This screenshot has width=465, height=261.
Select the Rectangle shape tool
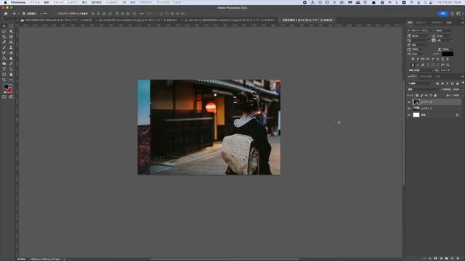coord(4,74)
